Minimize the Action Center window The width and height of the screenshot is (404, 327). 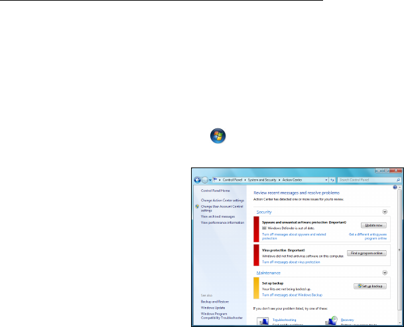pyautogui.click(x=379, y=170)
